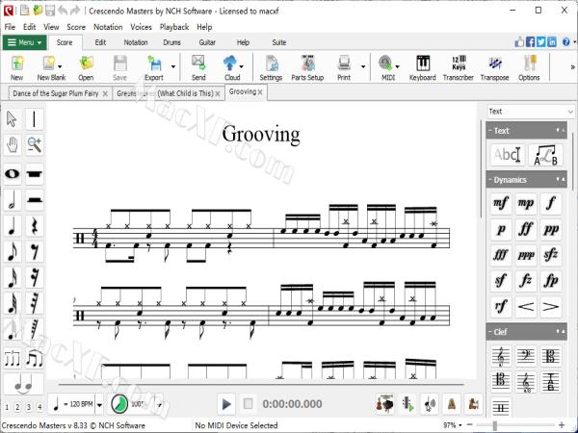Choose the eighth note tool
The width and height of the screenshot is (578, 433).
point(12,252)
